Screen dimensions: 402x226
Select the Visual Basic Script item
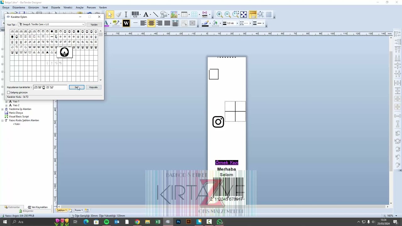19,116
